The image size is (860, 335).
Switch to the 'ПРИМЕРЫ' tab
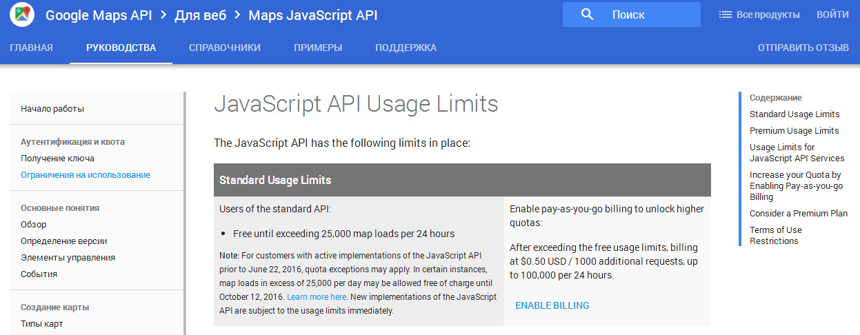(x=318, y=48)
